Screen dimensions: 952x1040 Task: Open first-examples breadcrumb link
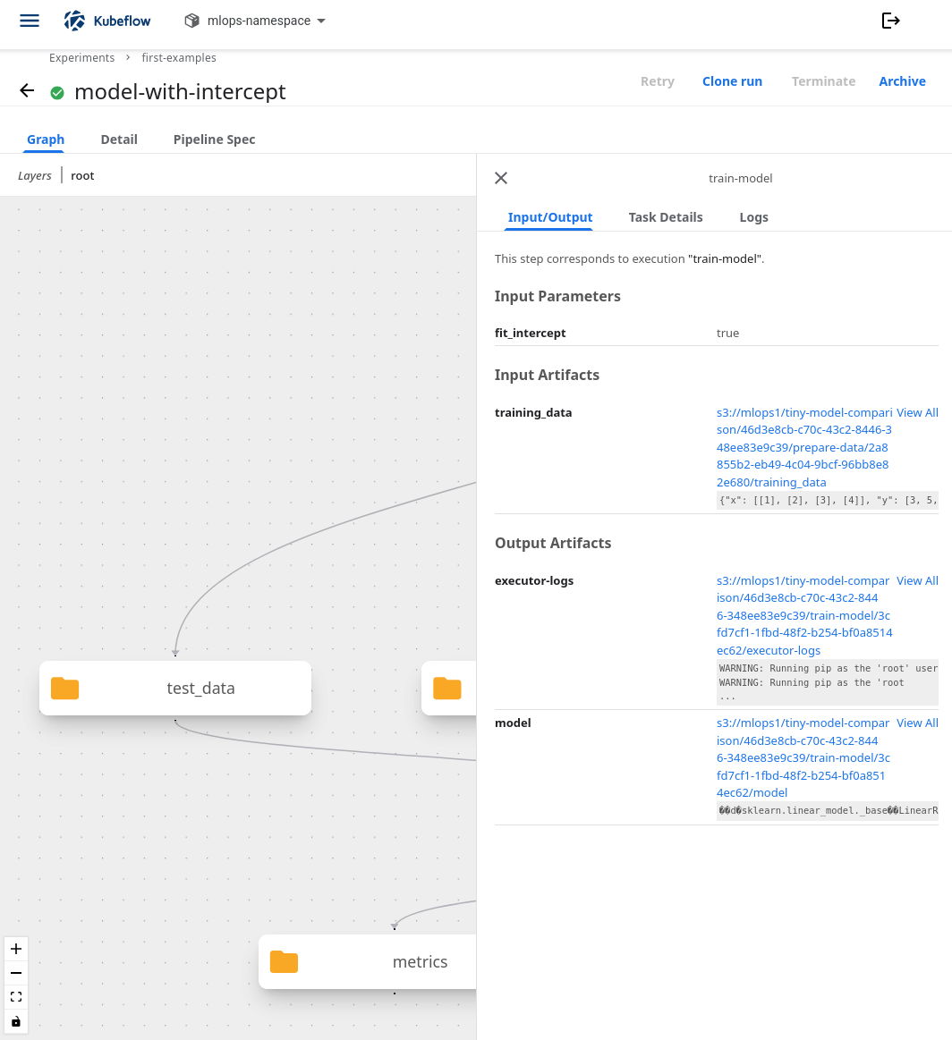click(x=179, y=58)
